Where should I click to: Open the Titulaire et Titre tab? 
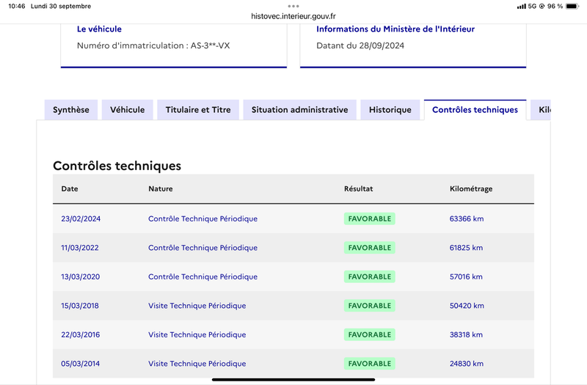pos(198,109)
